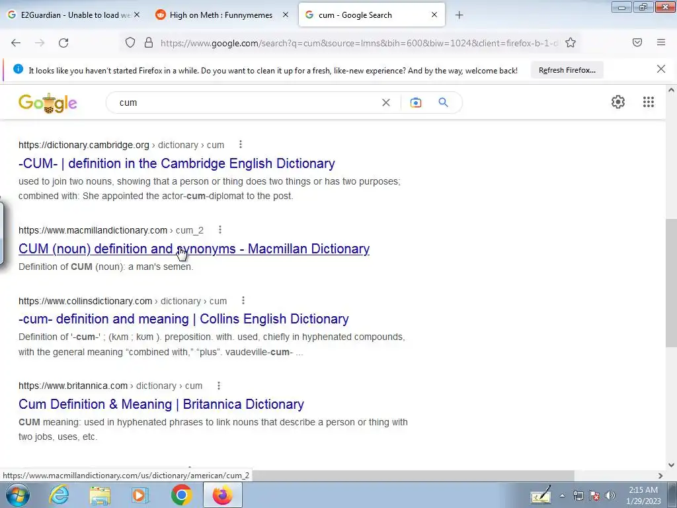Show hidden system tray icons
This screenshot has height=508, width=677.
pyautogui.click(x=562, y=495)
